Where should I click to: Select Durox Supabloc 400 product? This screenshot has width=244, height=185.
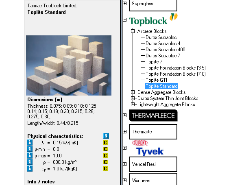(166, 50)
